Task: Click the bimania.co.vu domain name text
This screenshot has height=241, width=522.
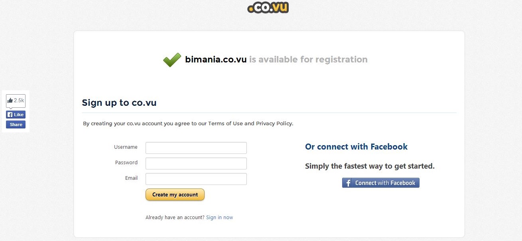Action: coord(216,60)
